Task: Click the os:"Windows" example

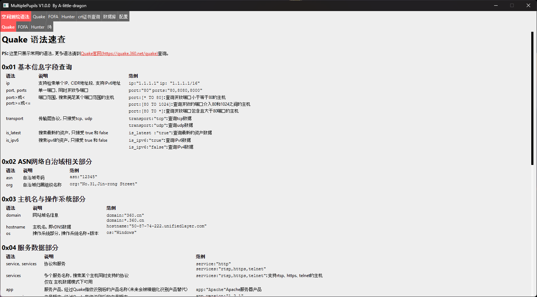Action: coord(122,233)
